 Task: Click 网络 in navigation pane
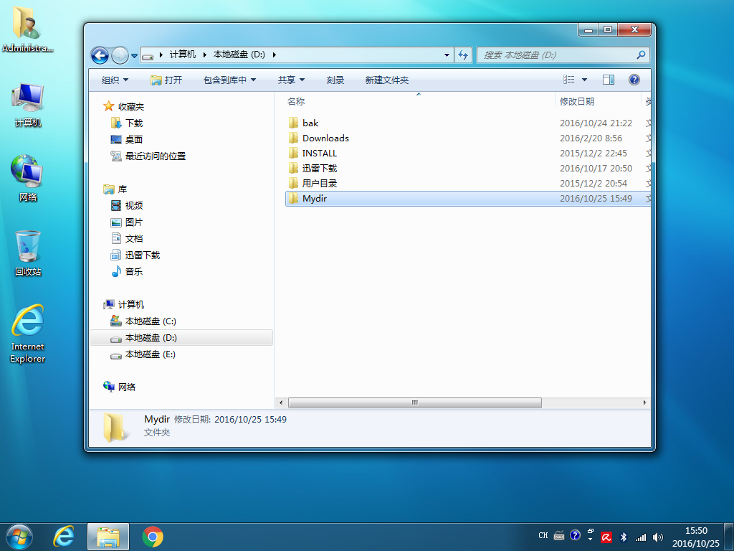click(126, 387)
